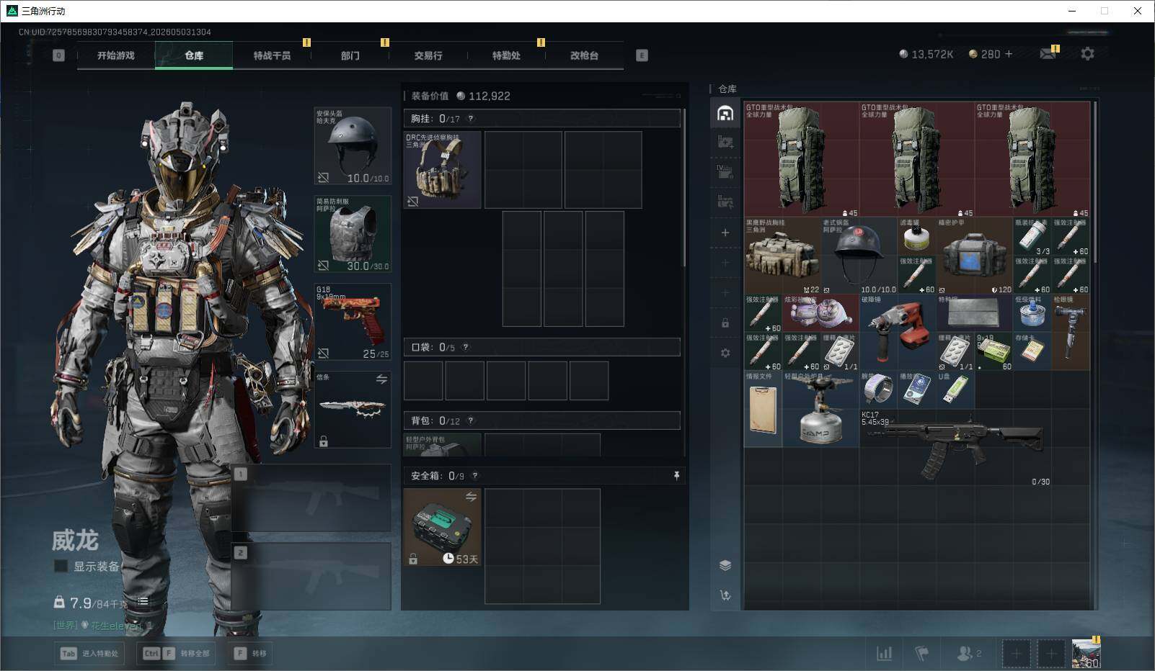Switch to the 仓库 tab

pyautogui.click(x=194, y=55)
